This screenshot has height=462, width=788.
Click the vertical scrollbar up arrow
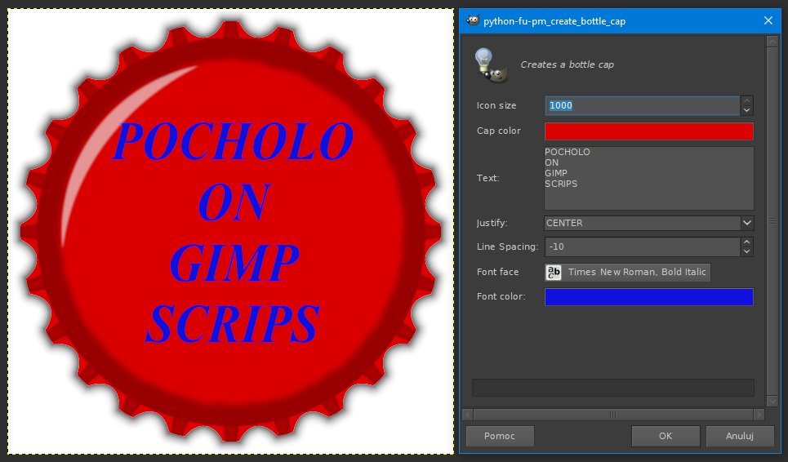tap(772, 41)
